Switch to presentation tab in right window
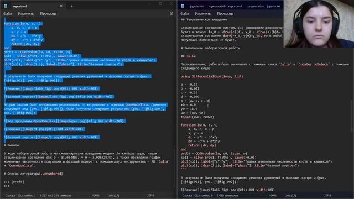 [256, 6]
